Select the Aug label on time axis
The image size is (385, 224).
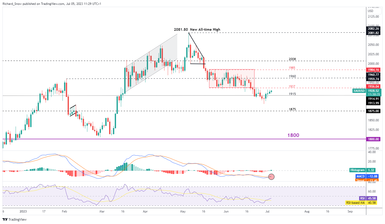pos(307,211)
